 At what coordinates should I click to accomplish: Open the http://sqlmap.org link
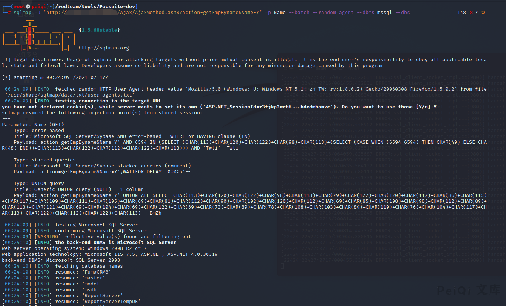(x=104, y=48)
